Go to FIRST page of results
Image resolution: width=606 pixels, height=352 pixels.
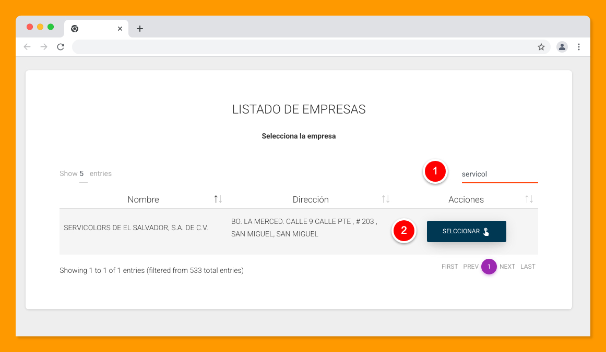tap(449, 267)
